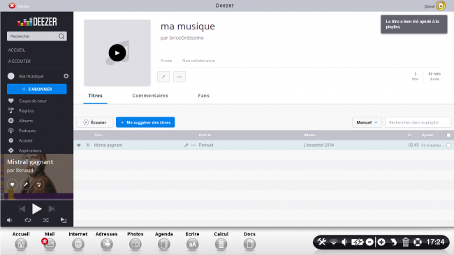Open Calcul from bottom dock
Screen dimensions: 454x255
(x=221, y=244)
